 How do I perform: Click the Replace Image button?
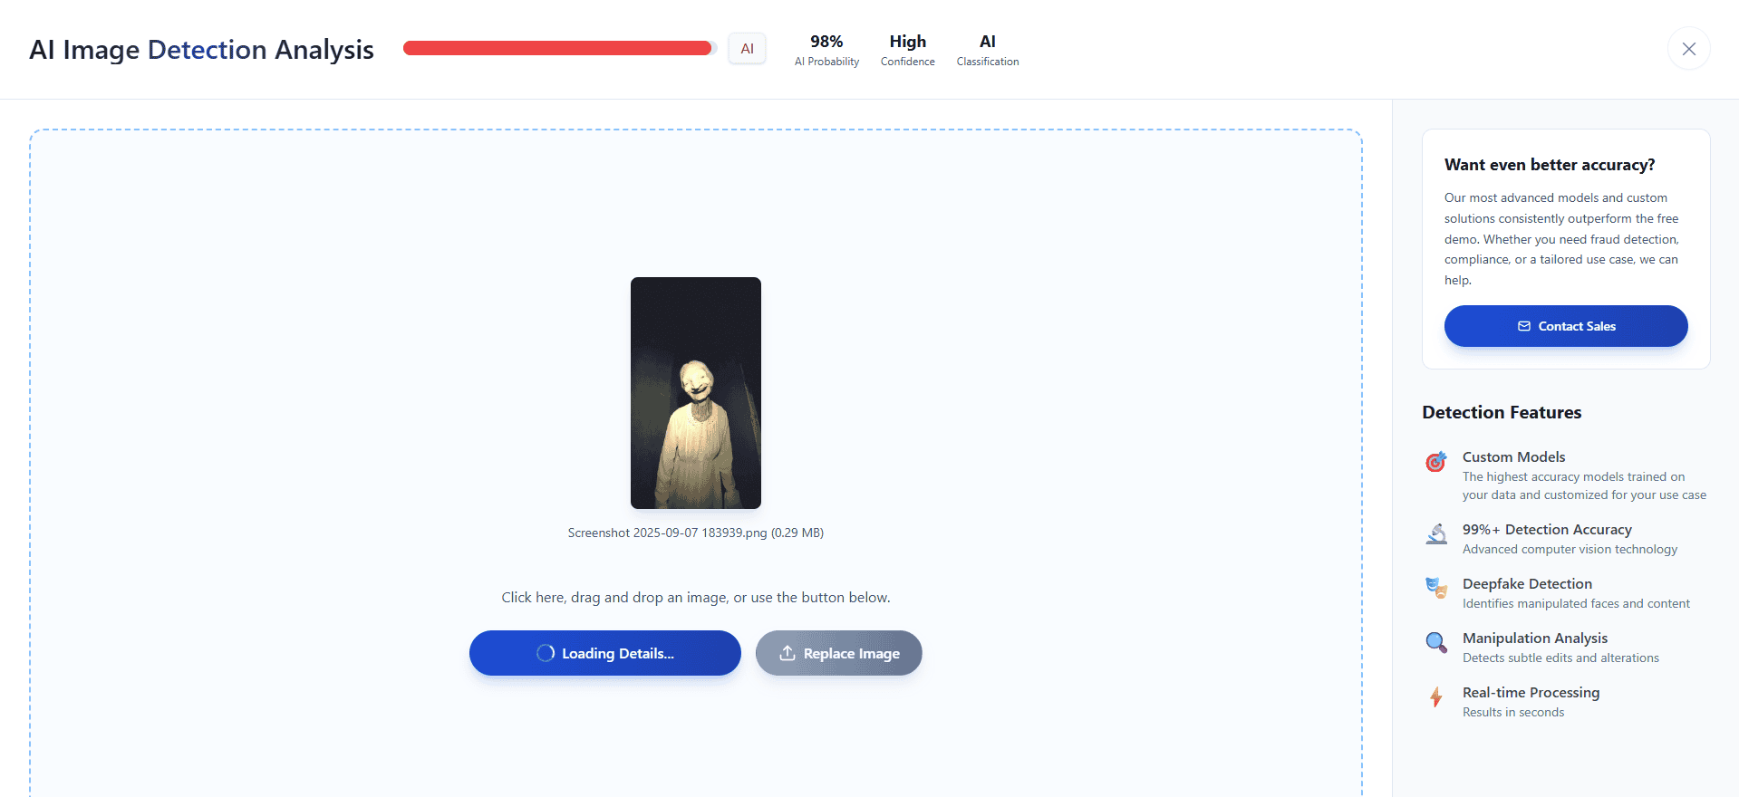click(x=838, y=653)
